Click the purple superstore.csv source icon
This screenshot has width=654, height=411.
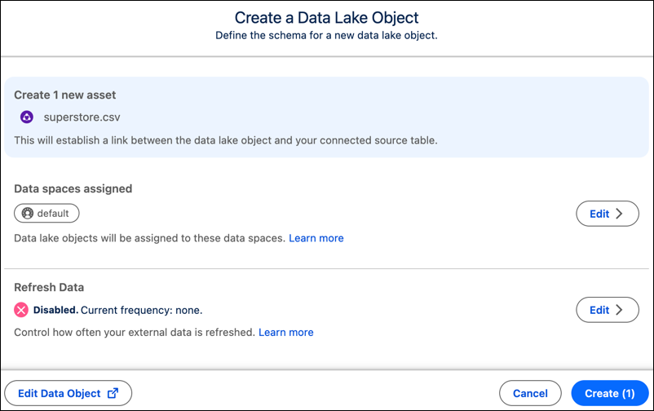27,117
